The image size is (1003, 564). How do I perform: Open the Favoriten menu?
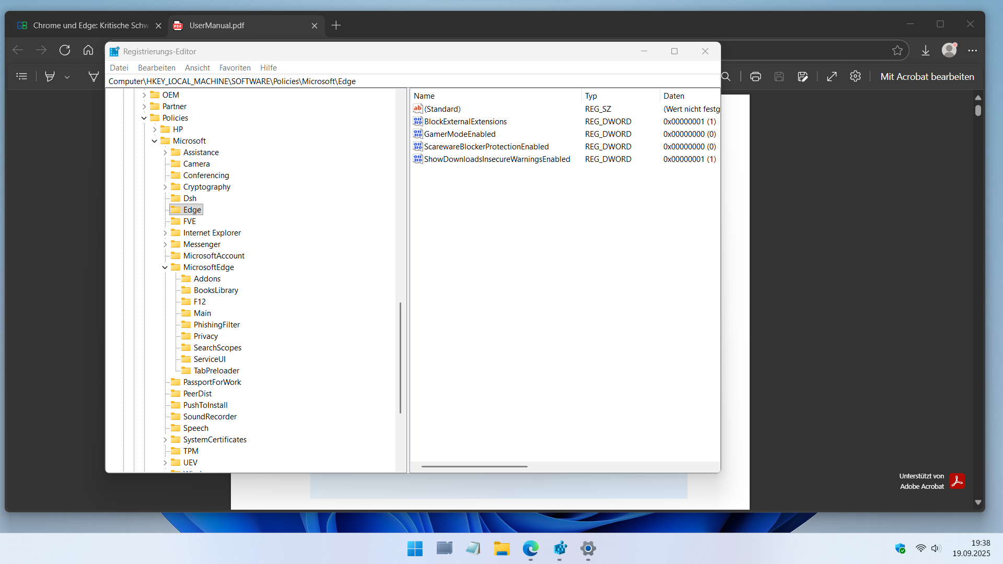pyautogui.click(x=235, y=68)
